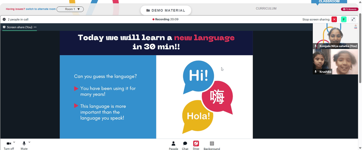362x150 pixels.
Task: Open the People panel
Action: tap(173, 146)
